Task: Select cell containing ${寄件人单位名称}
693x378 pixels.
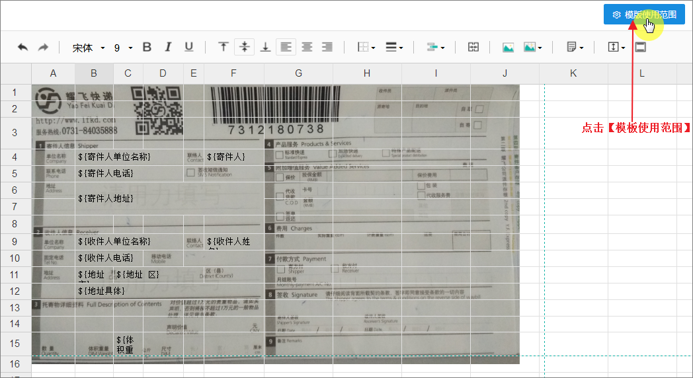Action: (129, 157)
